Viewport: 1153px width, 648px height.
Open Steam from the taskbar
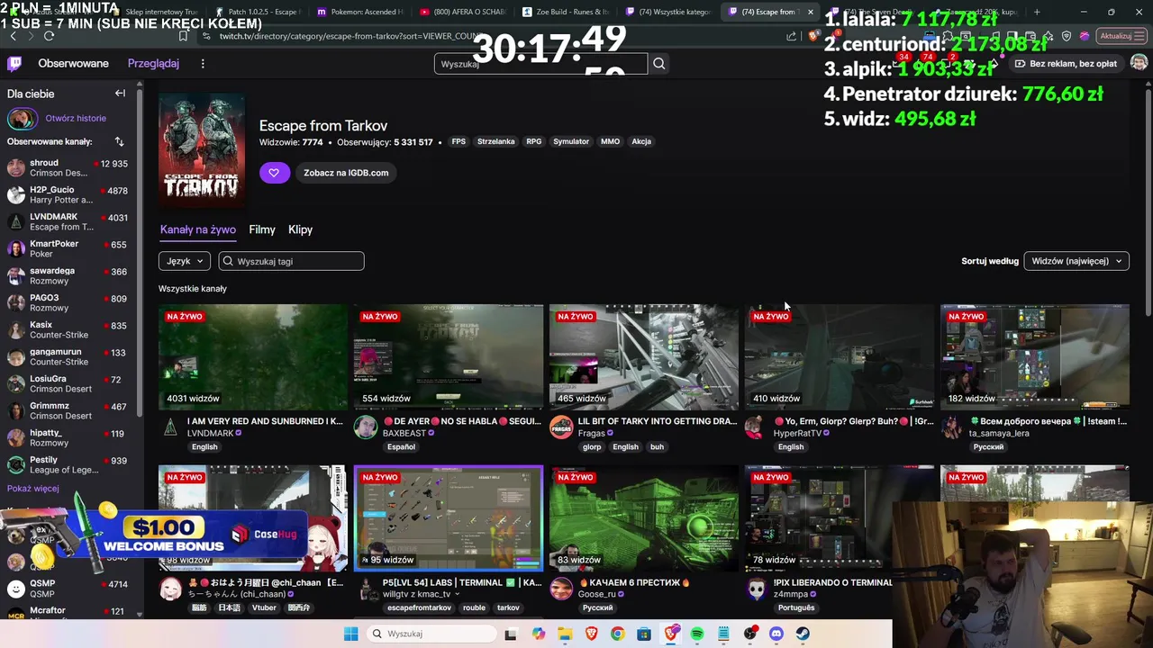pos(803,634)
